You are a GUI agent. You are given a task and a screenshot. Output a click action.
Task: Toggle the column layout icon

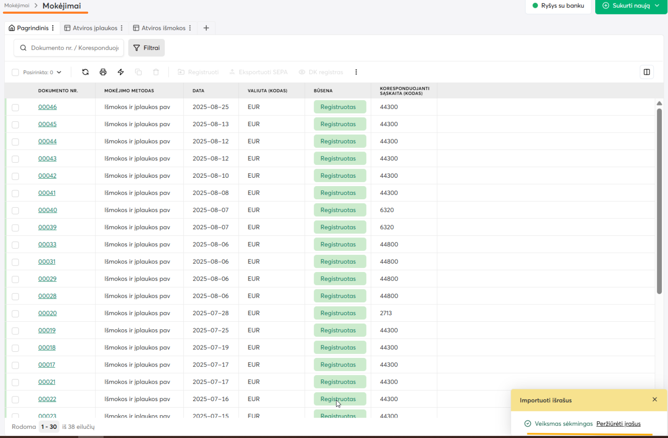(646, 72)
